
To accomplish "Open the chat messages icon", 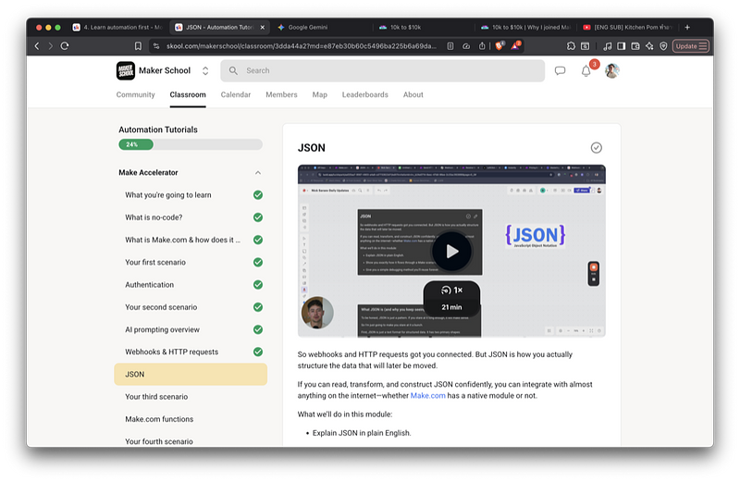I will tap(560, 70).
